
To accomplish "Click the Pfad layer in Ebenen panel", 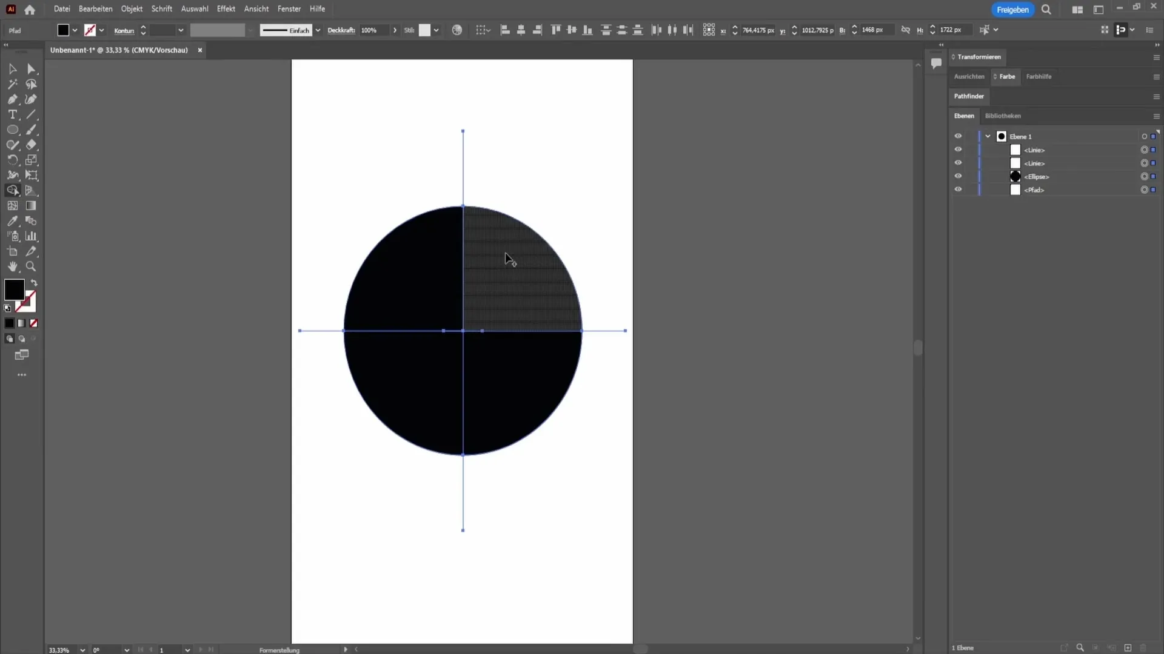I will [x=1036, y=190].
